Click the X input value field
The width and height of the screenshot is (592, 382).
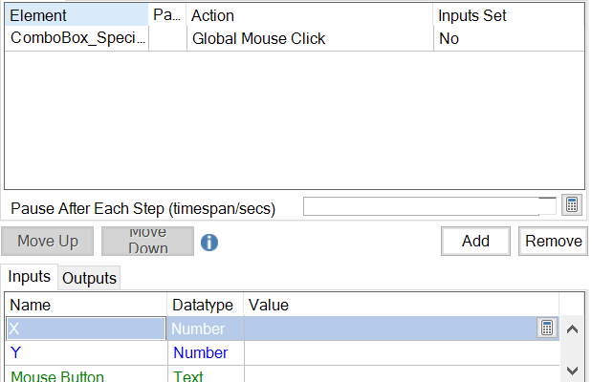point(390,329)
